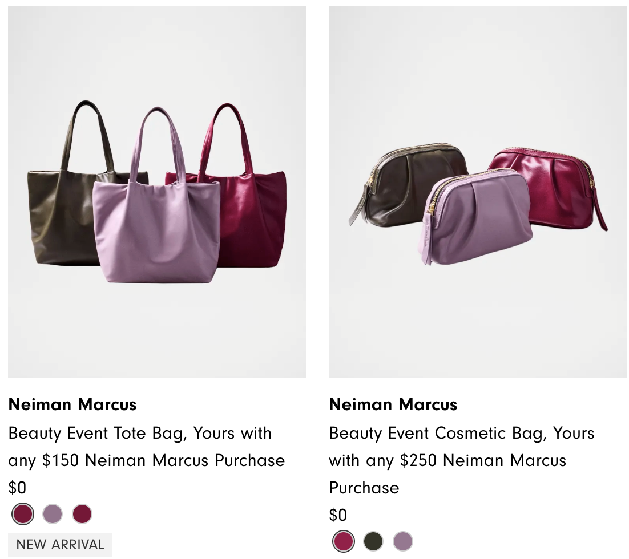
Task: Select the outlined magenta Cosmetic Bag swatch
Action: [x=344, y=541]
